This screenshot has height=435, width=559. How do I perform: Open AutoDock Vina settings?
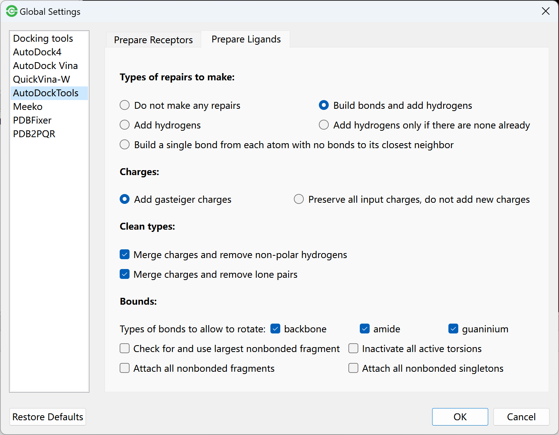tap(49, 66)
